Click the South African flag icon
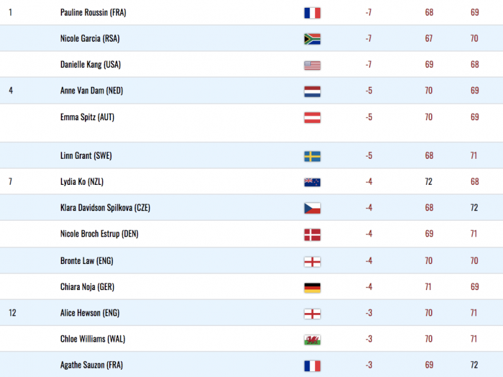503x377 pixels. point(312,39)
